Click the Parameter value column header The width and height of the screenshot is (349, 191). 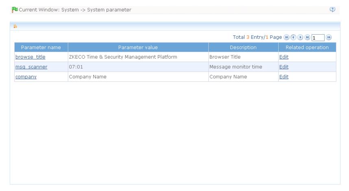(138, 47)
